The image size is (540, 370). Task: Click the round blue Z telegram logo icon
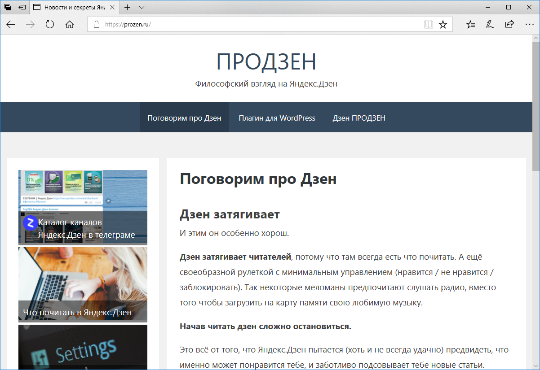point(31,222)
